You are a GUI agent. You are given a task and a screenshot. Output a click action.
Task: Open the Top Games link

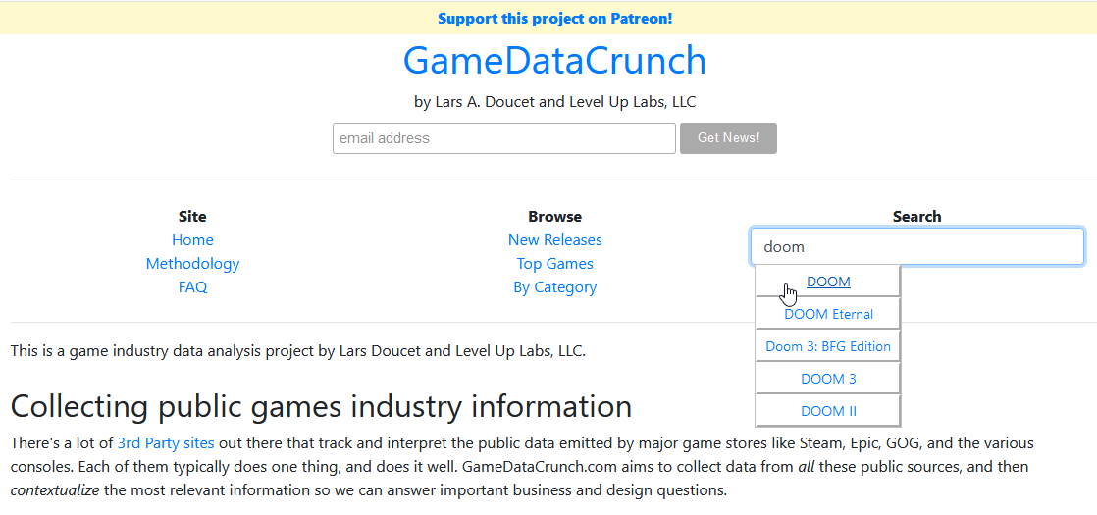554,264
